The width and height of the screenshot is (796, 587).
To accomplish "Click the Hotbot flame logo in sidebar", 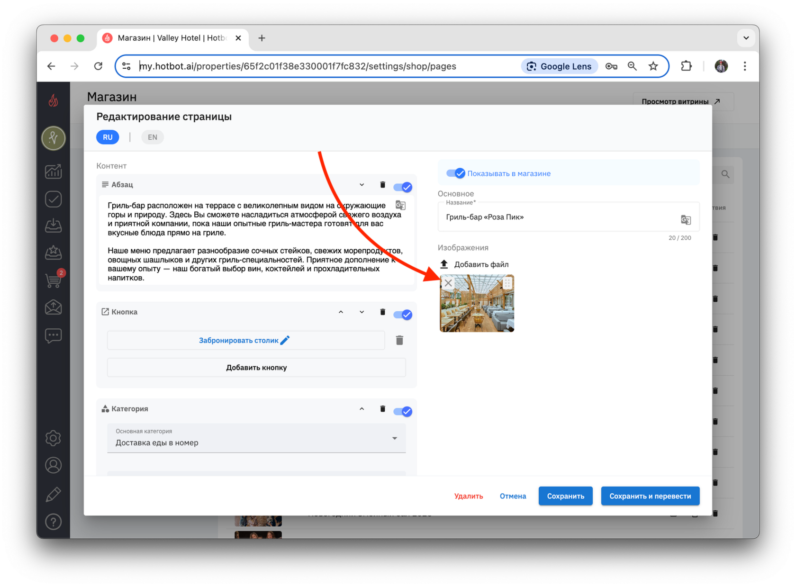I will point(54,100).
